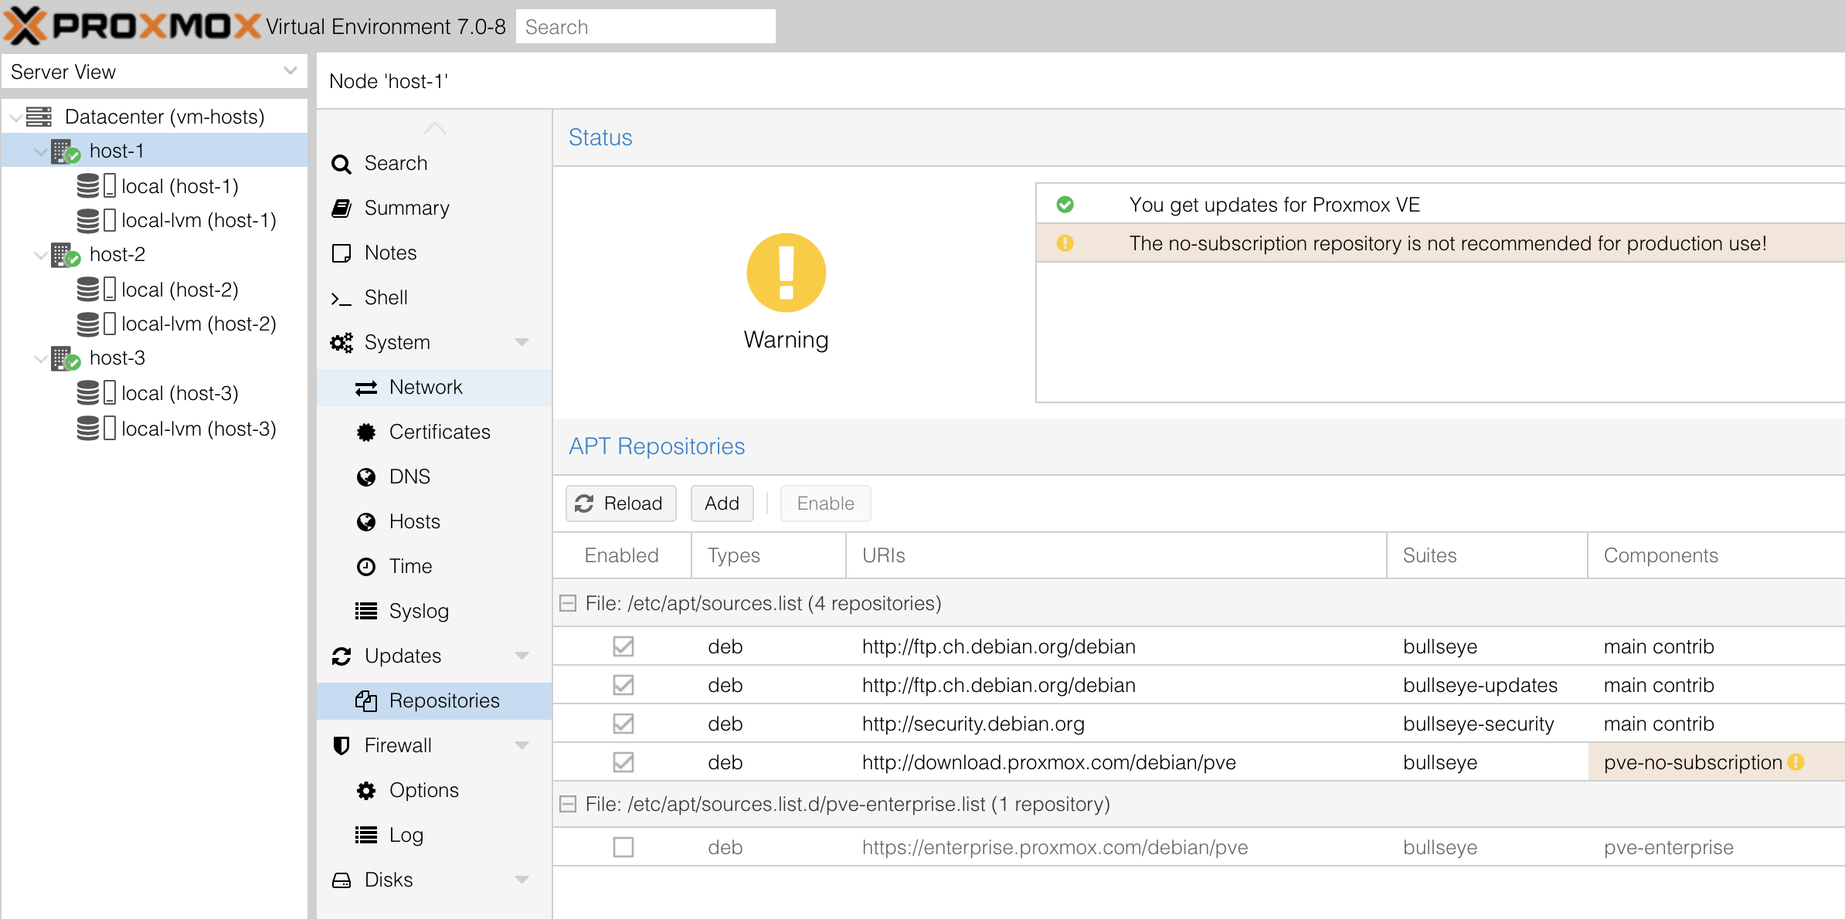The height and width of the screenshot is (919, 1845).
Task: Click the Time clock icon
Action: [x=366, y=567]
